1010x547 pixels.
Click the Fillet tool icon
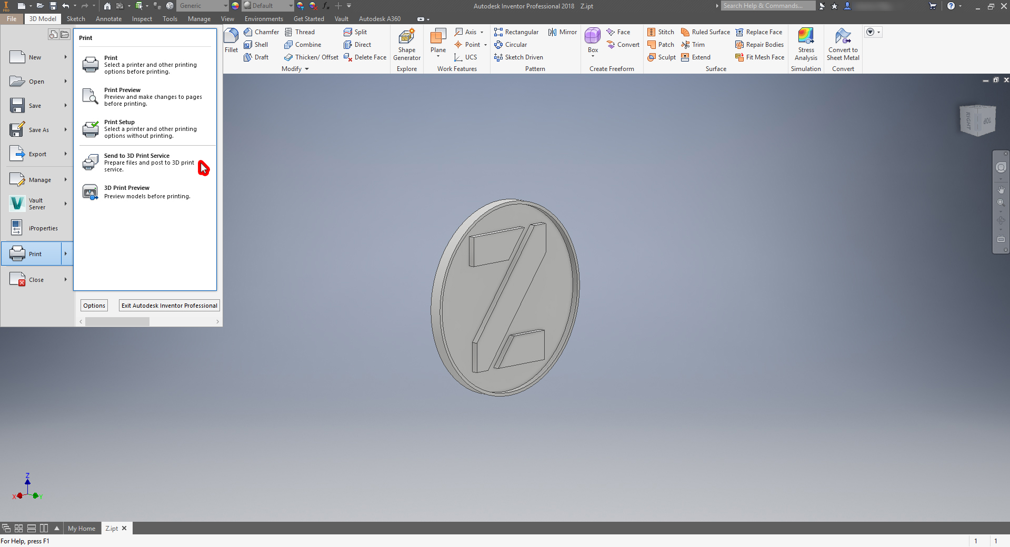pos(231,37)
